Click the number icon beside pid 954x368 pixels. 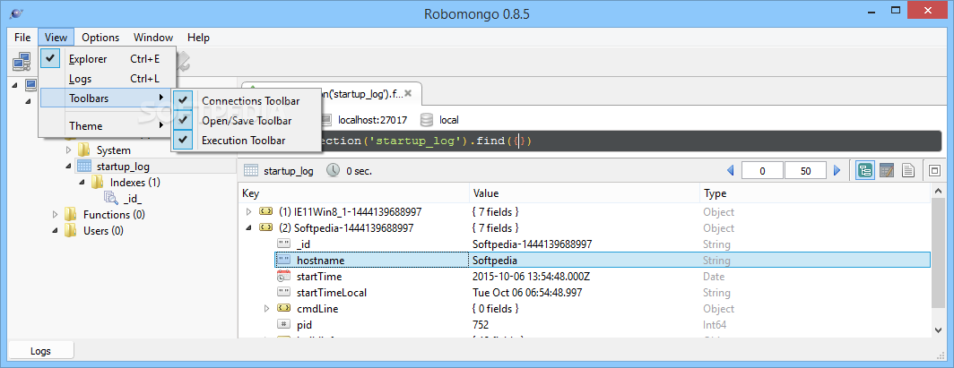[x=283, y=325]
